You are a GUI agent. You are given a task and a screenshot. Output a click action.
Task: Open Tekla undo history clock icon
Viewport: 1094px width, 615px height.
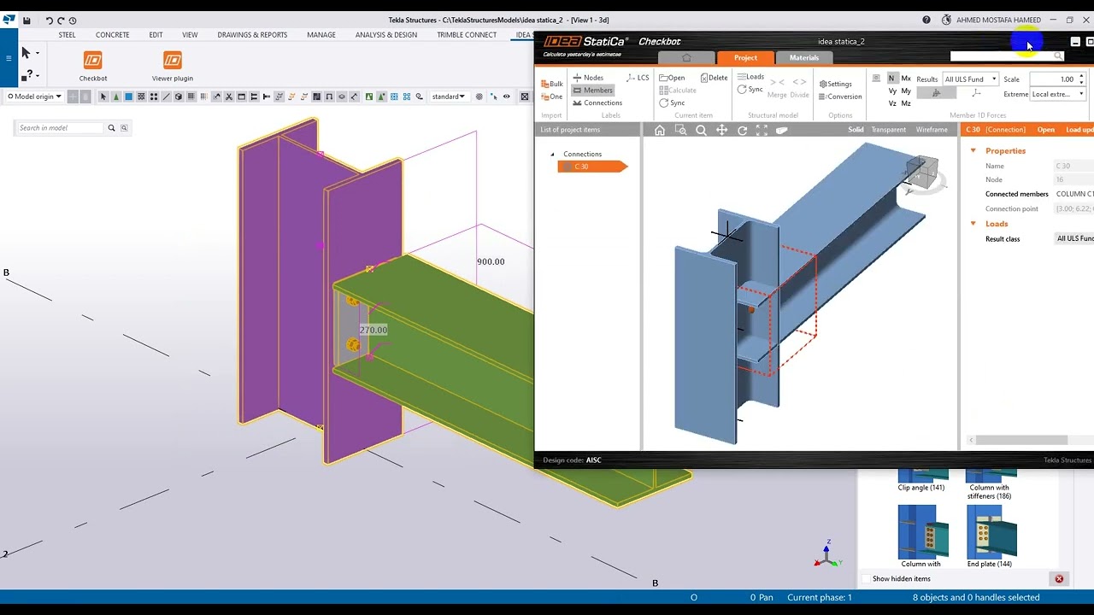pos(72,20)
